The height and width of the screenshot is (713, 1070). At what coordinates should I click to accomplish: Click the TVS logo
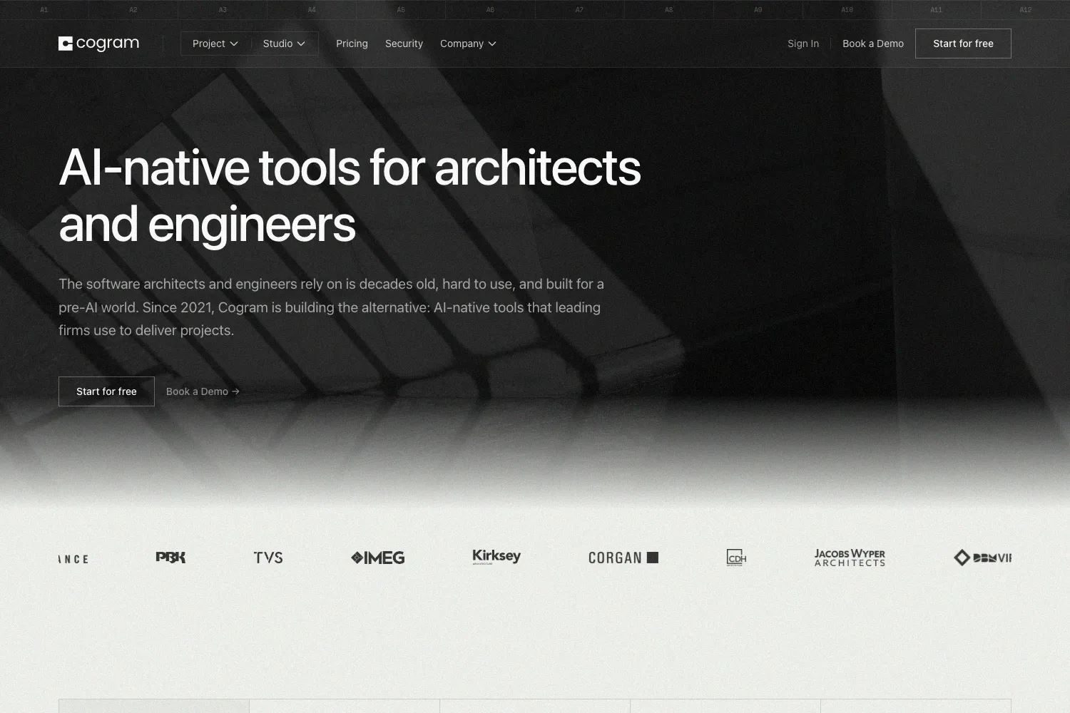268,558
